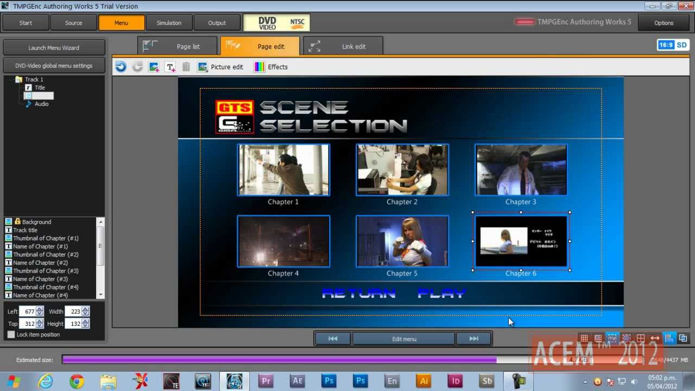The width and height of the screenshot is (695, 391).
Task: Go to the Start stage
Action: (x=26, y=23)
